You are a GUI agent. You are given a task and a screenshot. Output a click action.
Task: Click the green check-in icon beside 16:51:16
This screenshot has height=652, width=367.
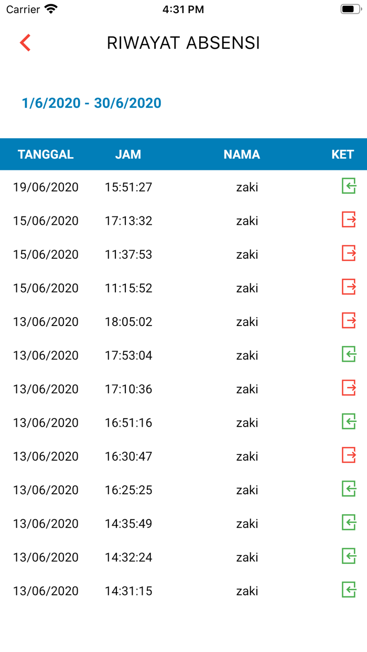(x=349, y=422)
